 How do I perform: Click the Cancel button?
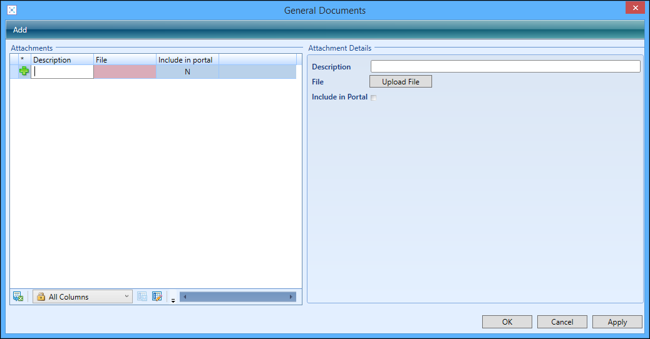562,321
